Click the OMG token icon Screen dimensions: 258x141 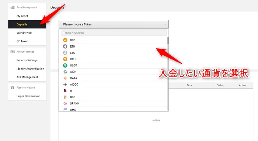[x=65, y=109]
